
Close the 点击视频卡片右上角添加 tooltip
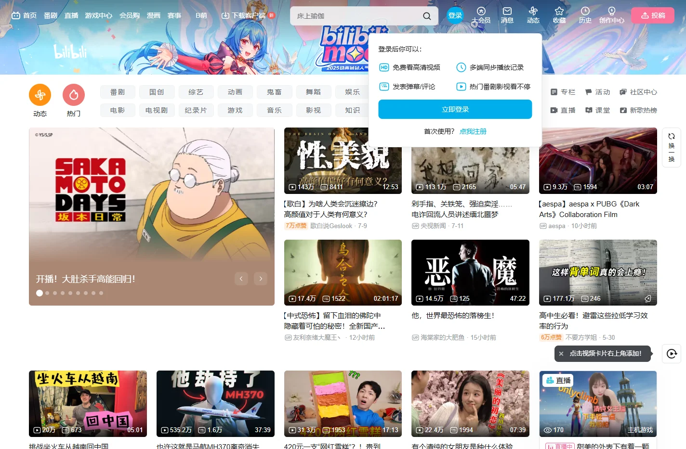coord(561,354)
